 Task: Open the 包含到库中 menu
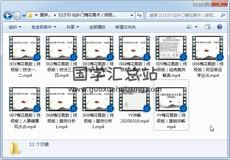[x=44, y=27]
